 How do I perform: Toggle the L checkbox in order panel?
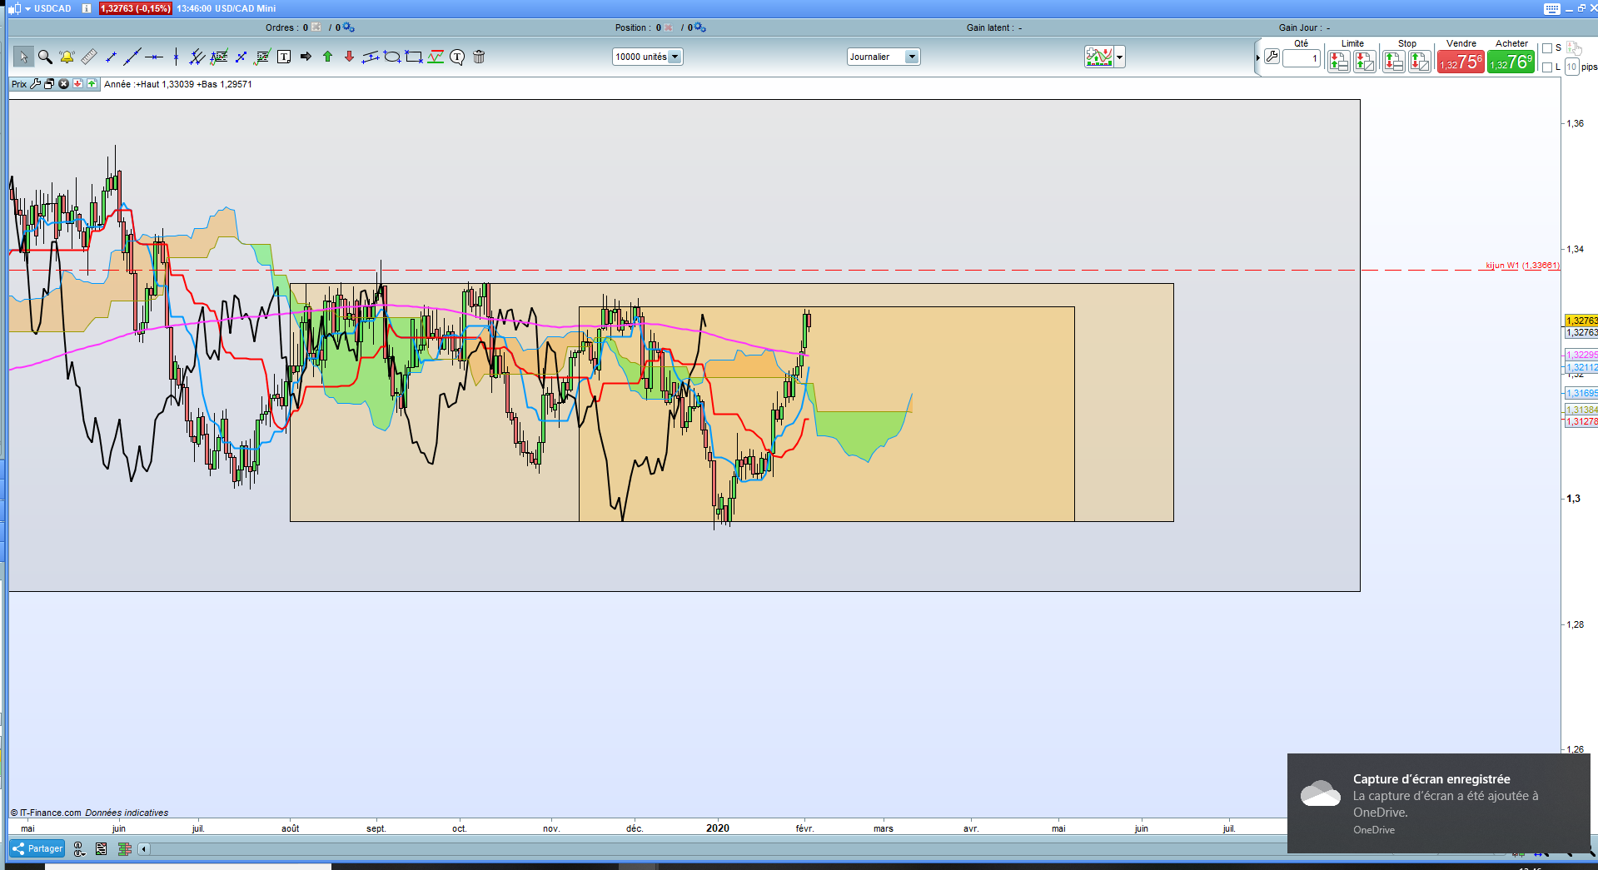pyautogui.click(x=1547, y=67)
